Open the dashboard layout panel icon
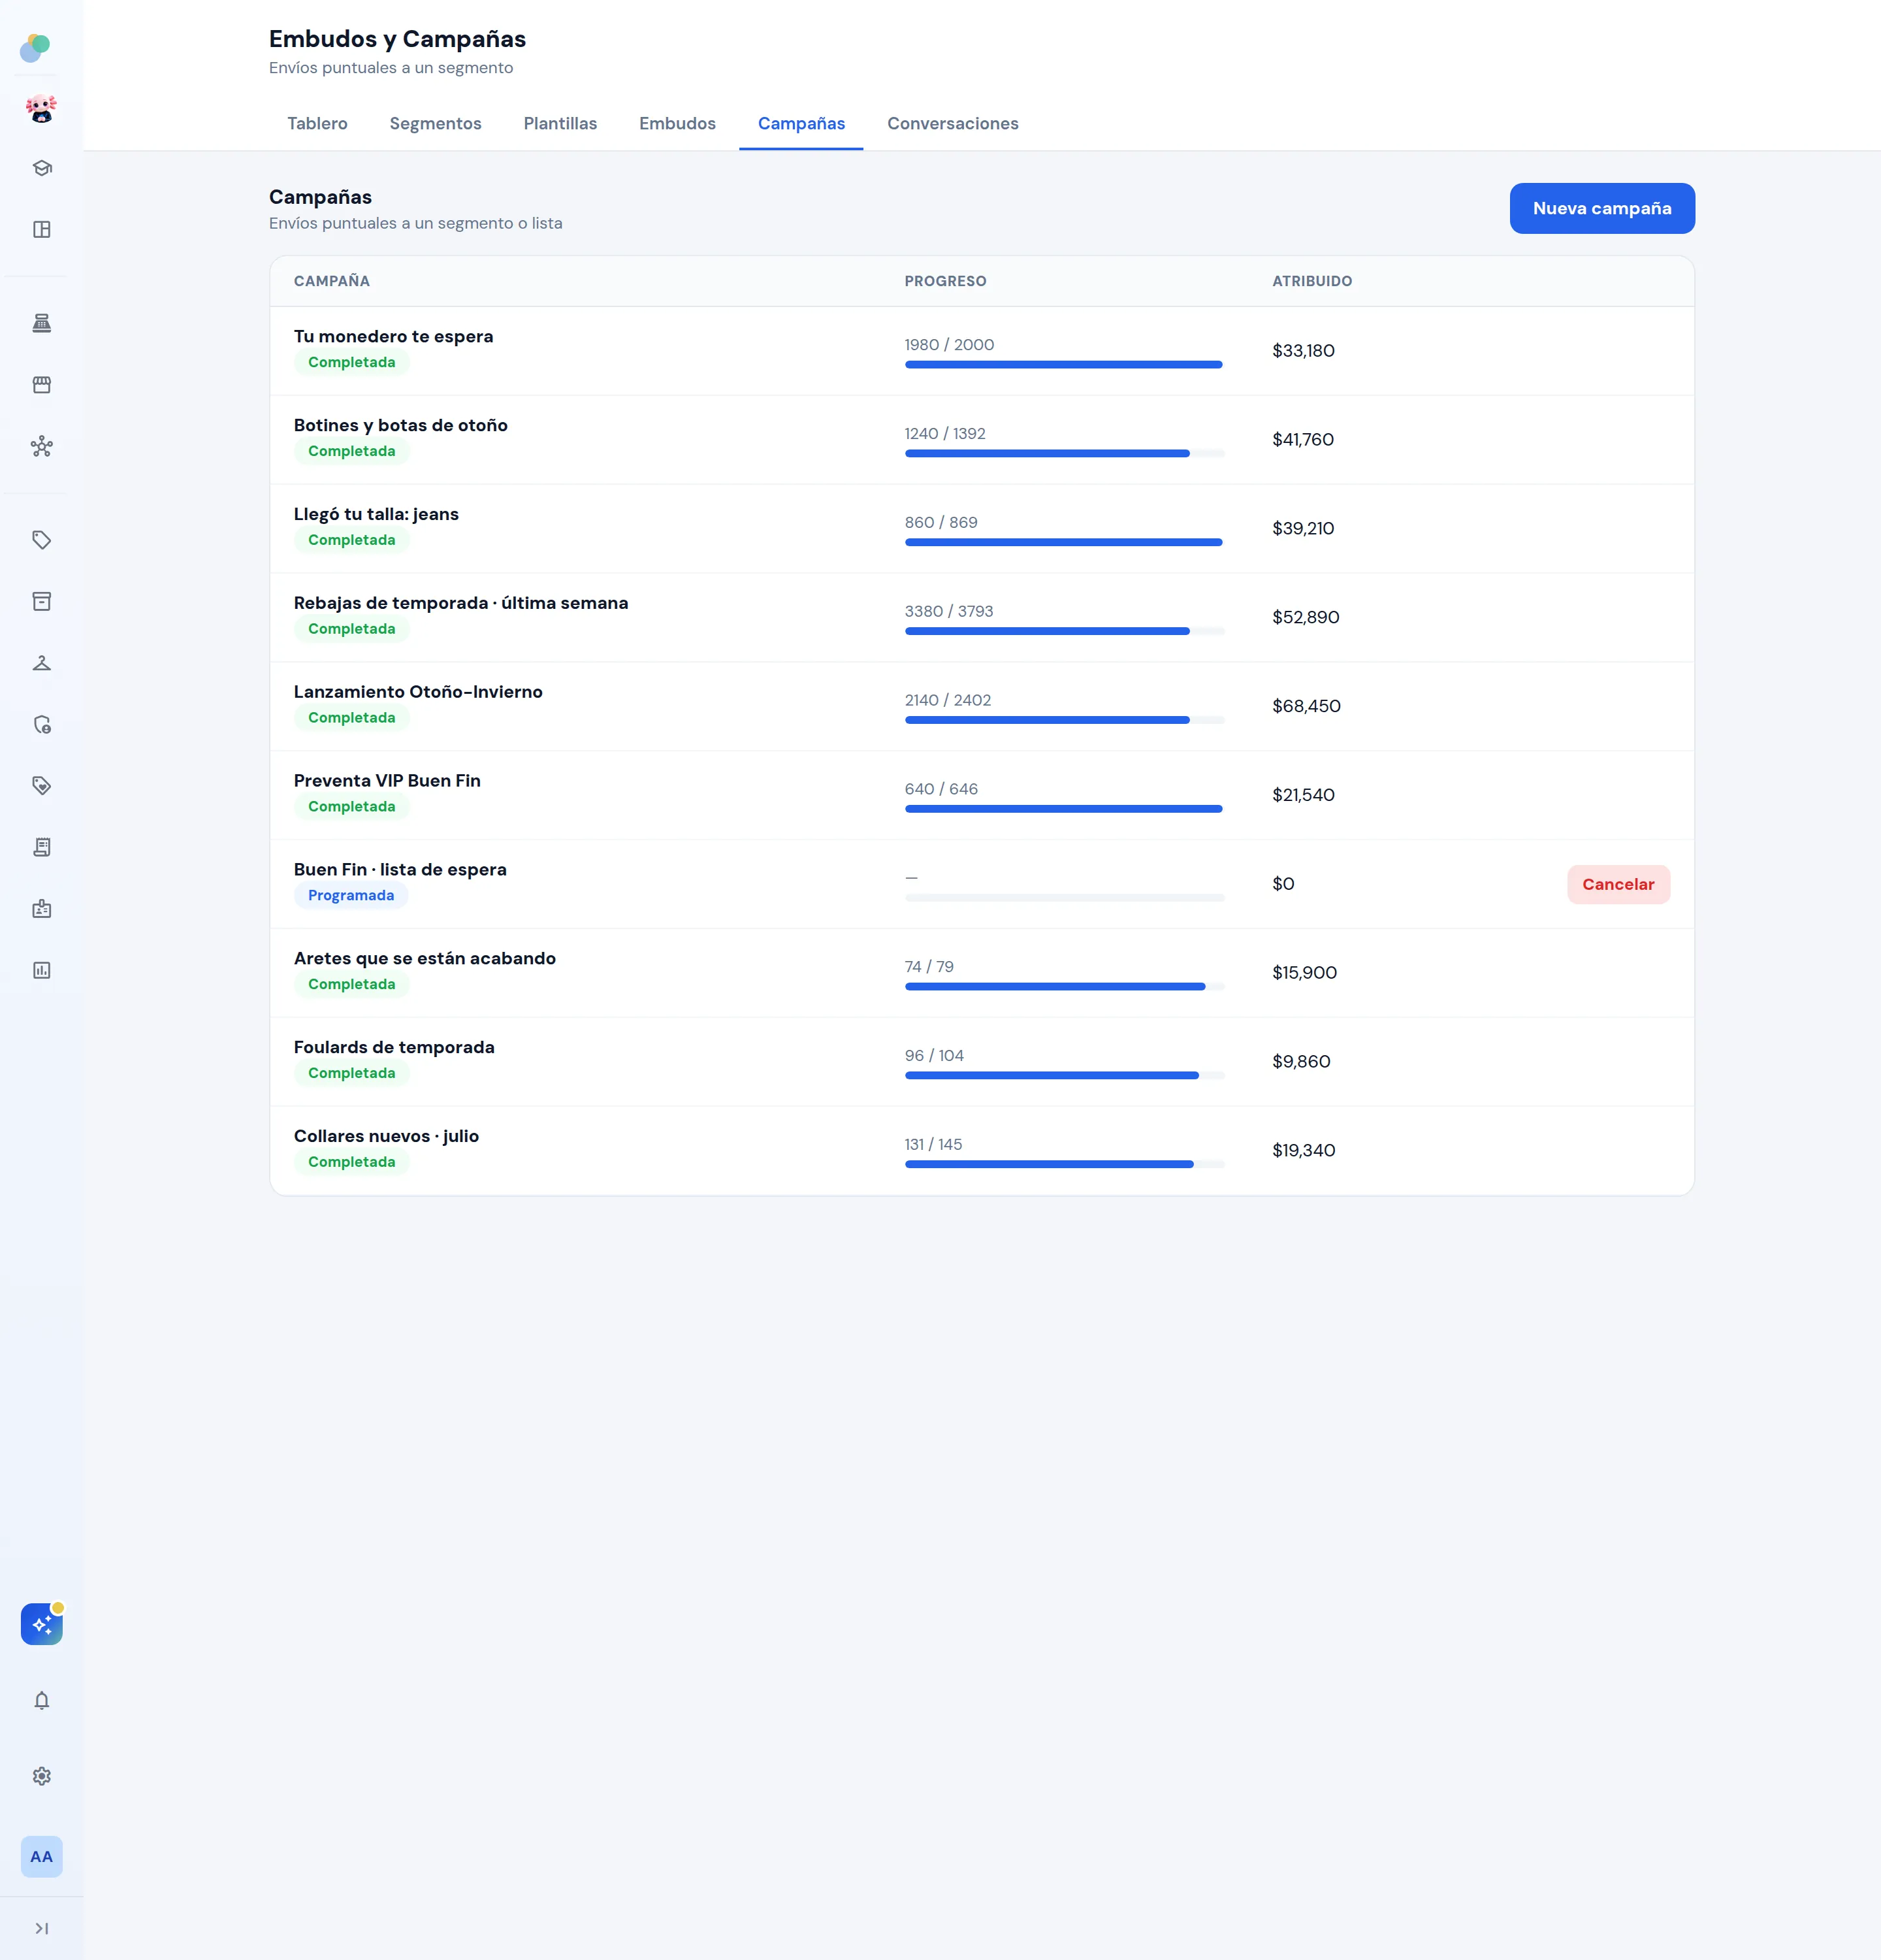This screenshot has height=1960, width=1881. pos(42,230)
